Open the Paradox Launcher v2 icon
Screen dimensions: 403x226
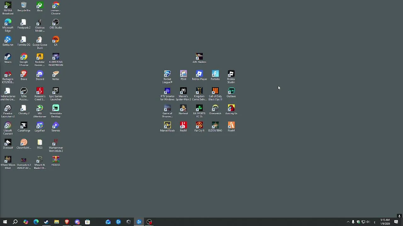tap(8, 111)
